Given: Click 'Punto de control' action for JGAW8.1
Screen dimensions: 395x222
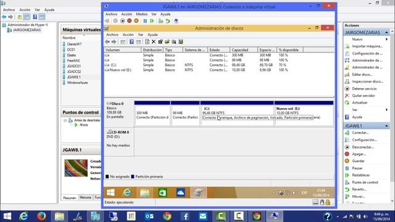Looking at the screenshot, I should [x=365, y=183].
